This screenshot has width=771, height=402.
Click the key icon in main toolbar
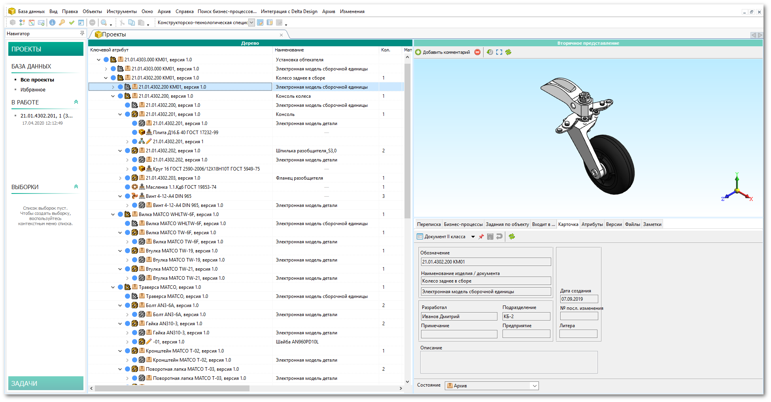coord(62,23)
